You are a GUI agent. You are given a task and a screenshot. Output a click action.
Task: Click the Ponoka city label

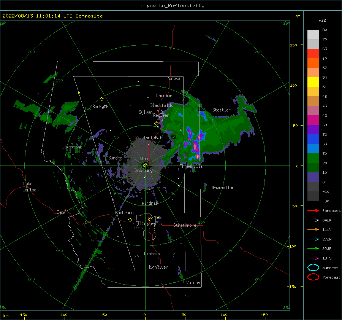tap(173, 78)
